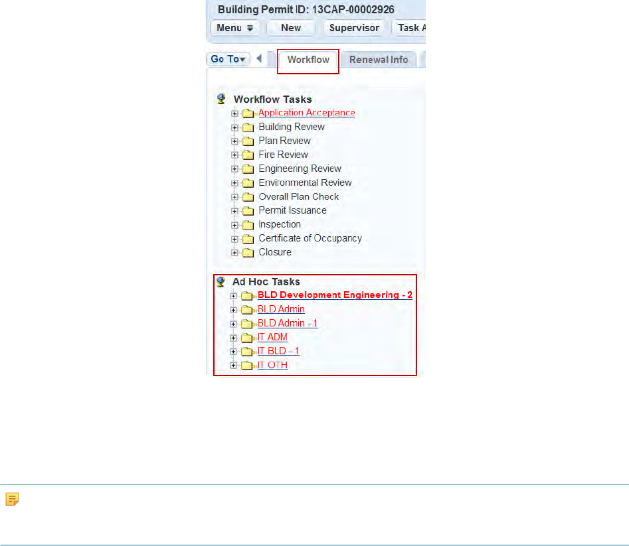Screen dimensions: 629x546
Task: Click the folder icon beside BLD Admin - 1
Action: [247, 324]
